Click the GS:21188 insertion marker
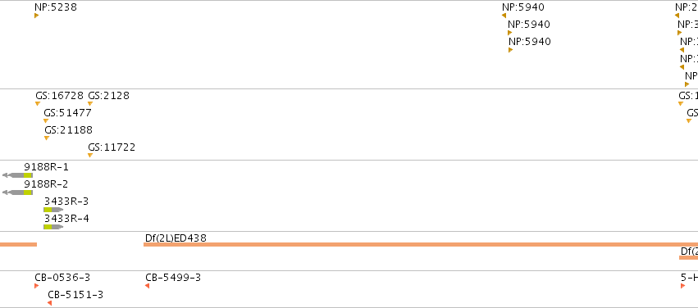 [x=47, y=138]
